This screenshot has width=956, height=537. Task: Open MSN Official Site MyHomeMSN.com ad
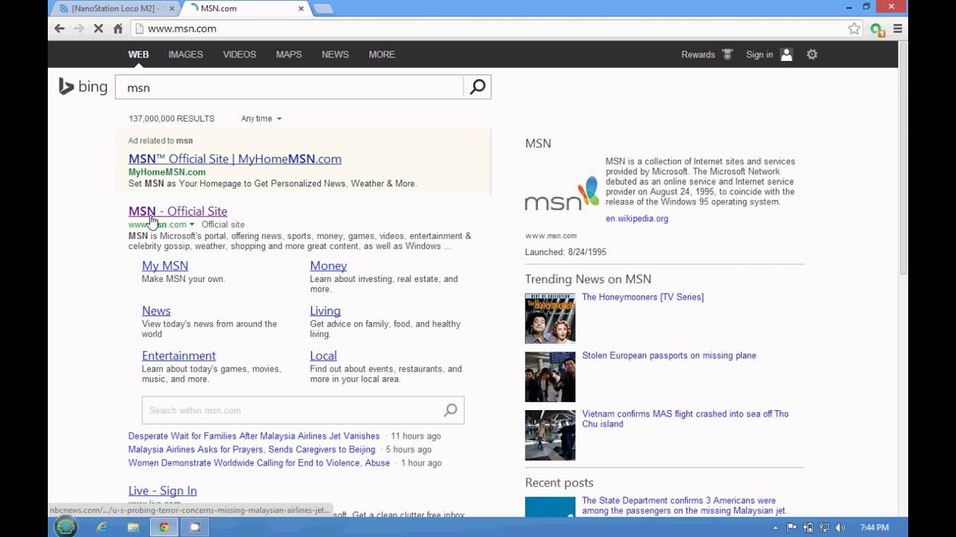235,159
